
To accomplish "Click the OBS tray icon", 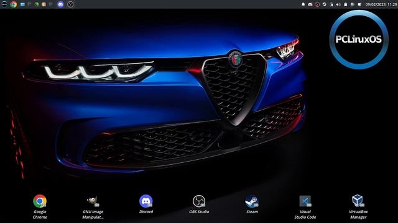I will pyautogui.click(x=317, y=4).
